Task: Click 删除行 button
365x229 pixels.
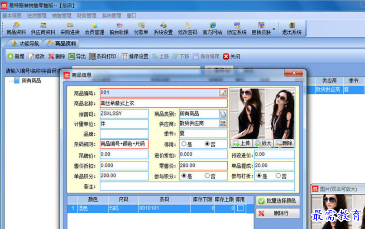Action: click(278, 213)
